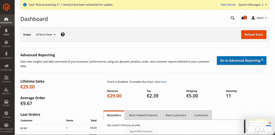Click the OpenVPN Connect label
275x135 pixels.
coord(141,131)
